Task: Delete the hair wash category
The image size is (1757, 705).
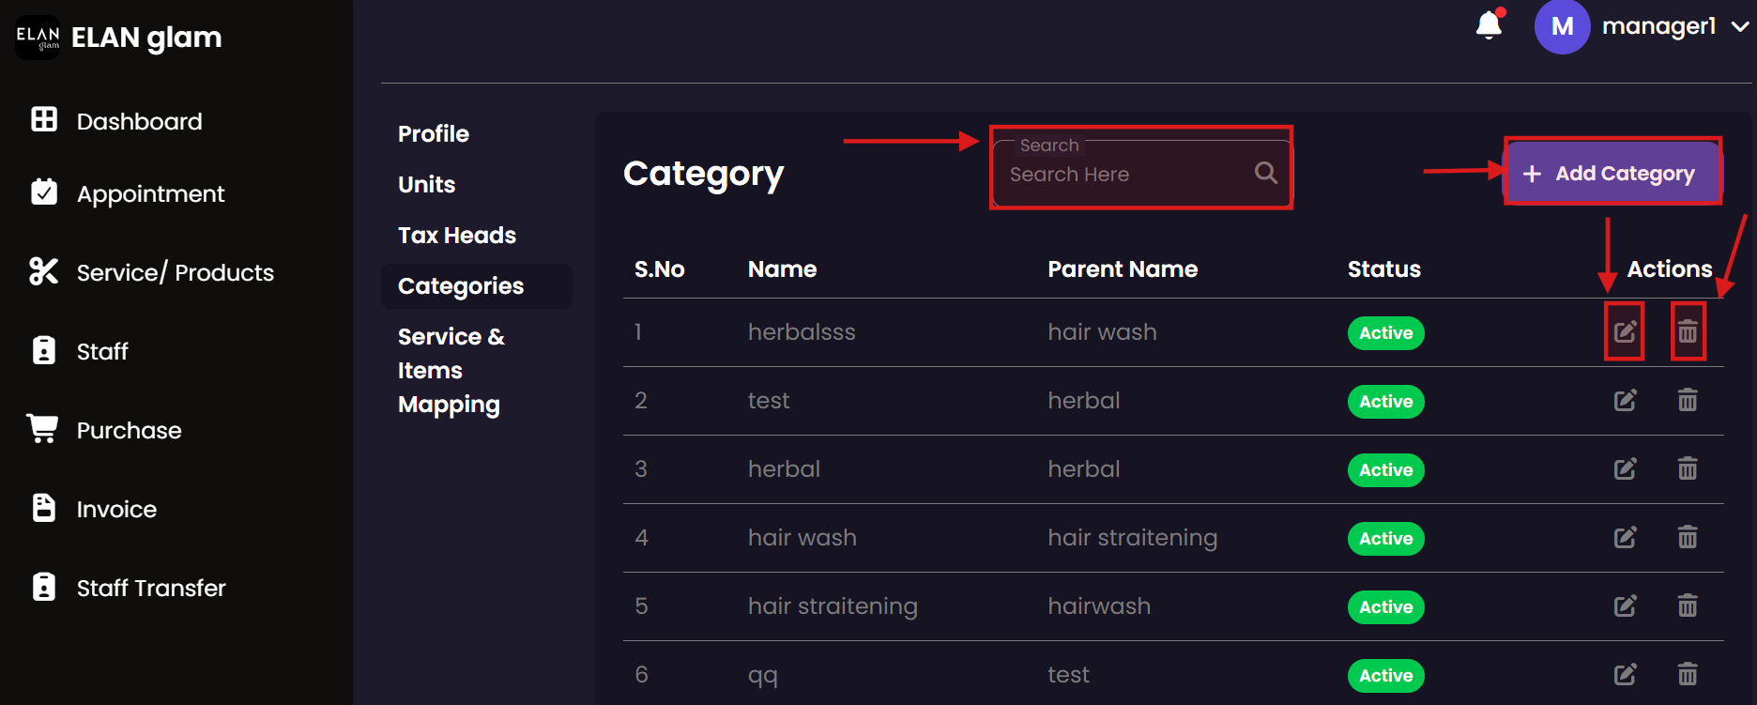Action: pyautogui.click(x=1688, y=538)
